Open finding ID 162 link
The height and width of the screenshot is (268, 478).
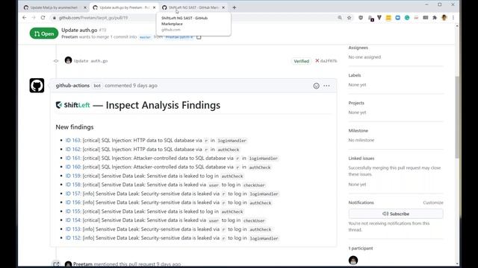(73, 149)
